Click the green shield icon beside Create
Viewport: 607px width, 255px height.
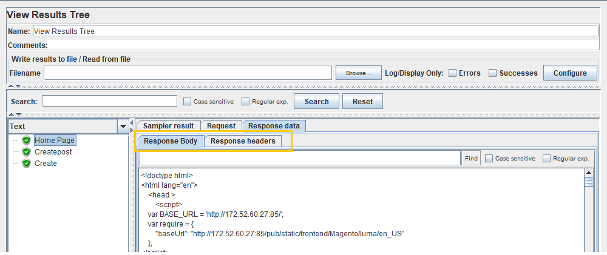(26, 164)
